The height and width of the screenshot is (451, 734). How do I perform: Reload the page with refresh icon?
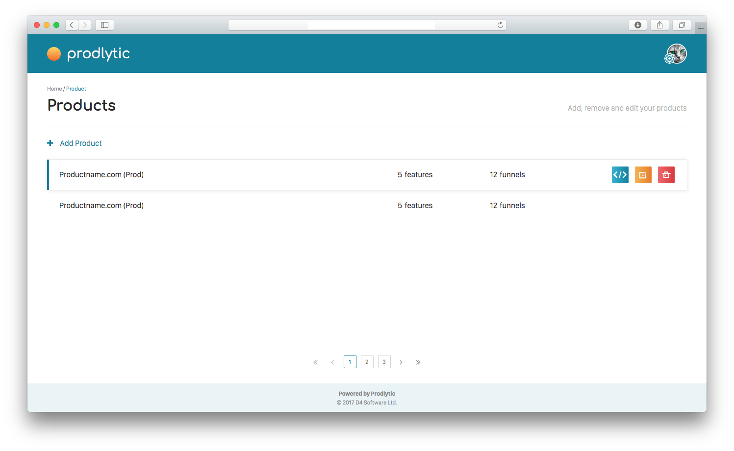pos(500,25)
